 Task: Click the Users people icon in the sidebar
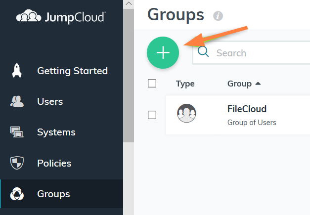16,101
